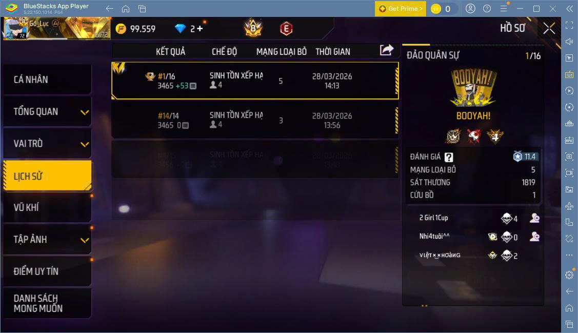
Task: Tap the diamond plus top-up icon
Action: (x=200, y=28)
